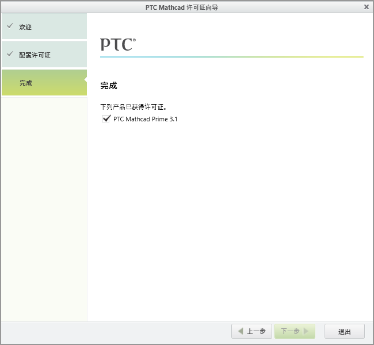The width and height of the screenshot is (374, 345).
Task: Select the 欢迎 step in sidebar
Action: coord(44,26)
